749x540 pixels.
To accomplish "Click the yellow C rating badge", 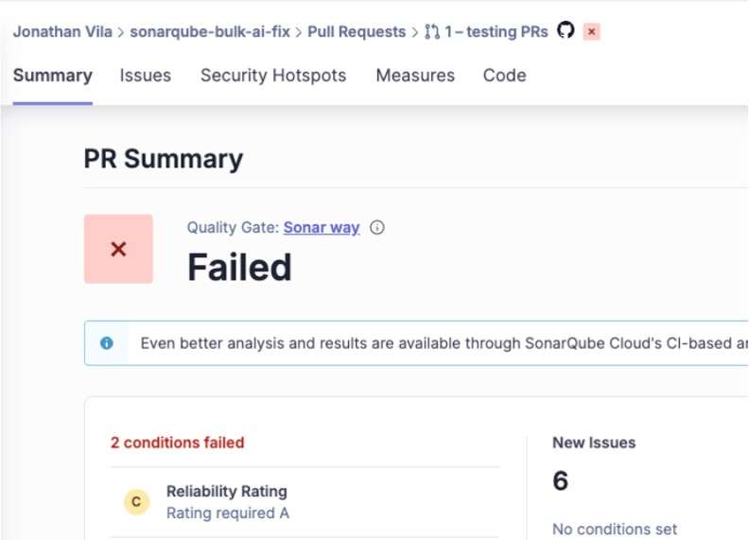I will (x=136, y=502).
